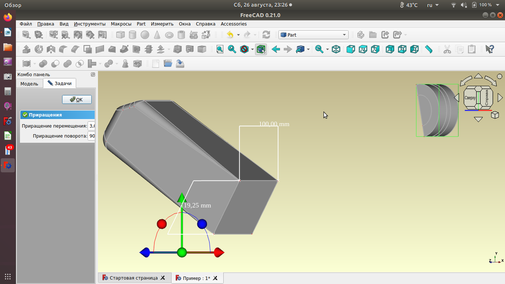Screen dimensions: 505x284
Task: Click the OK button in task panel
Action: tap(77, 99)
